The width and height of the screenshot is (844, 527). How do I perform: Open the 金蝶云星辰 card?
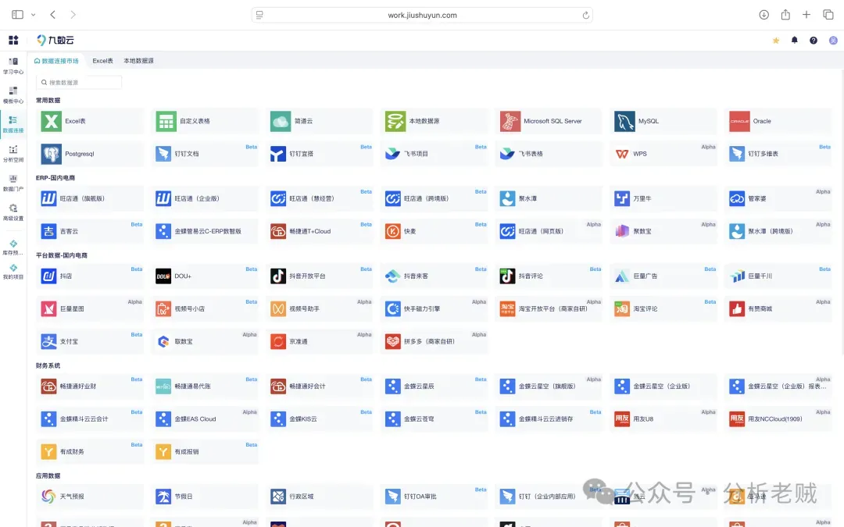point(434,386)
